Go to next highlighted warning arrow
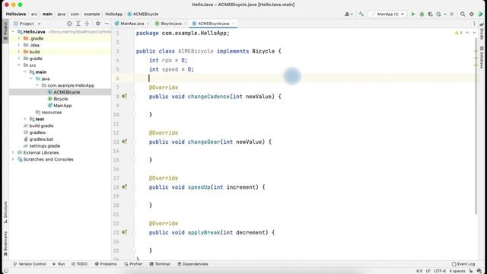487x274 pixels. point(474,33)
